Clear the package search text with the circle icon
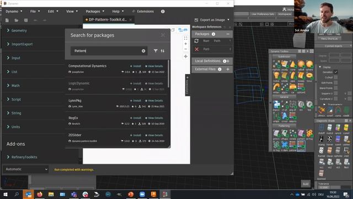Screen dimensions: 353x199 (143, 51)
